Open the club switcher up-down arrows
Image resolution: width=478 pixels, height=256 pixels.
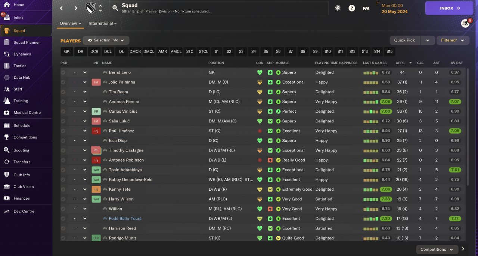pyautogui.click(x=100, y=8)
